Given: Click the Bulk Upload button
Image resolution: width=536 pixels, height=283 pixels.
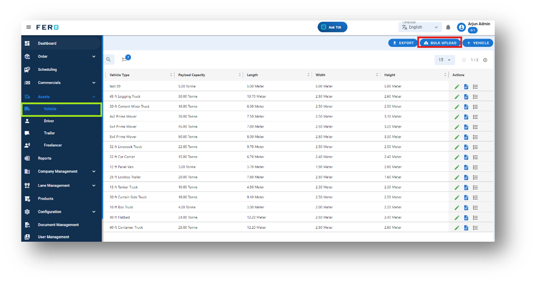Looking at the screenshot, I should [x=440, y=43].
